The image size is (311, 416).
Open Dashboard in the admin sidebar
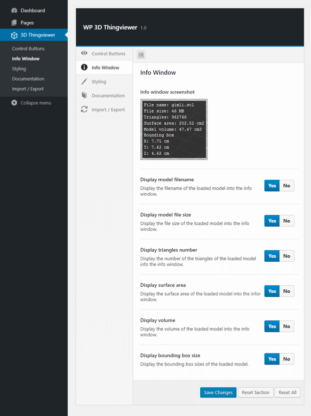pyautogui.click(x=34, y=11)
